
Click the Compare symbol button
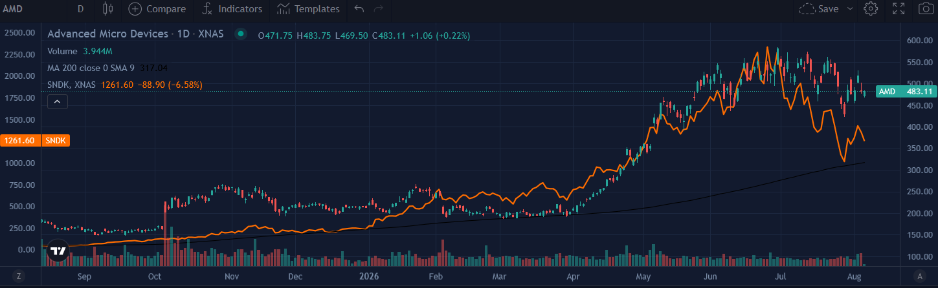click(x=157, y=9)
